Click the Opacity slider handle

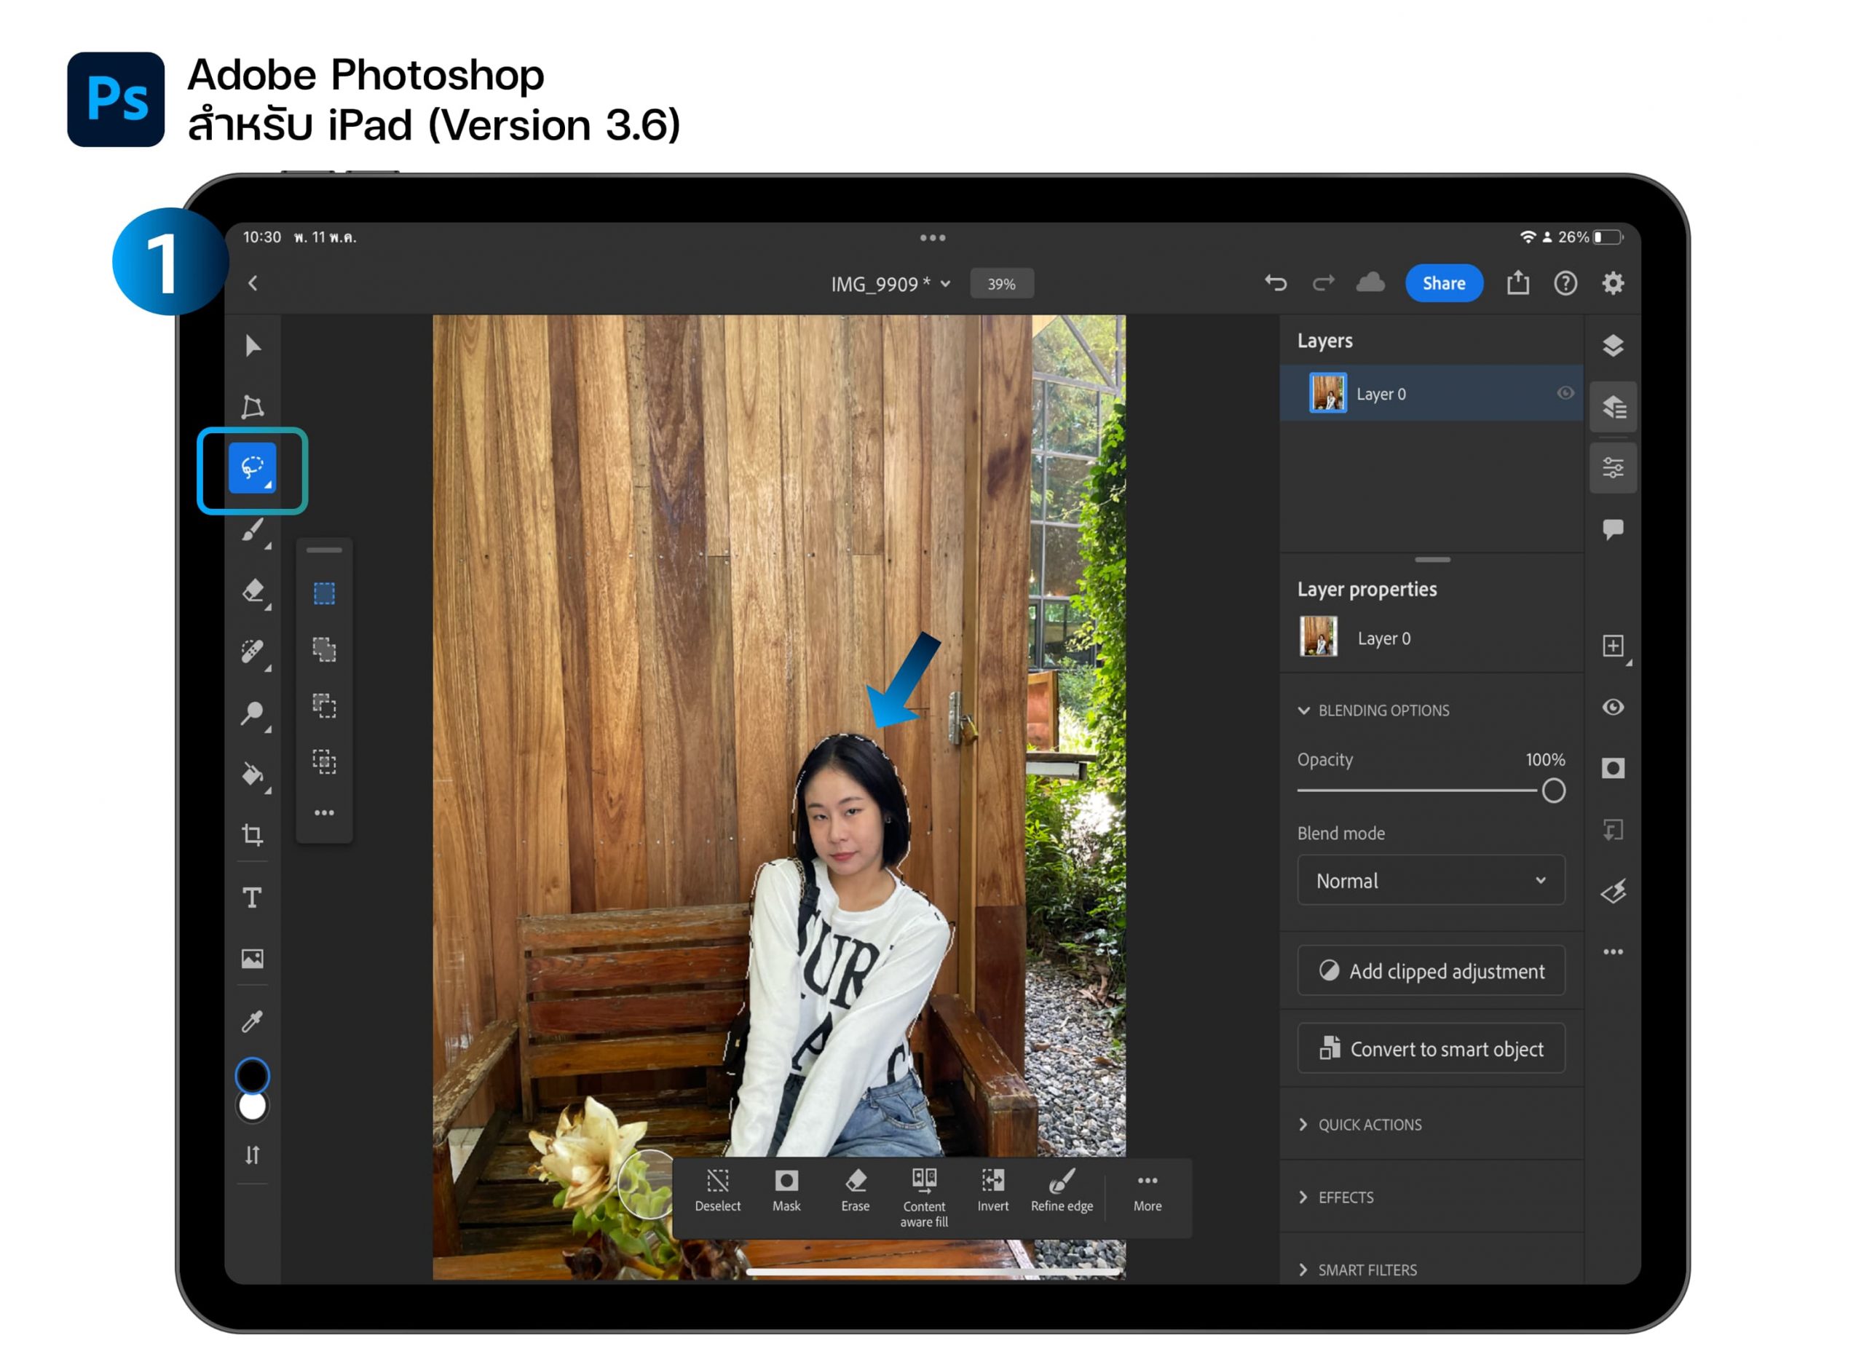click(x=1553, y=791)
